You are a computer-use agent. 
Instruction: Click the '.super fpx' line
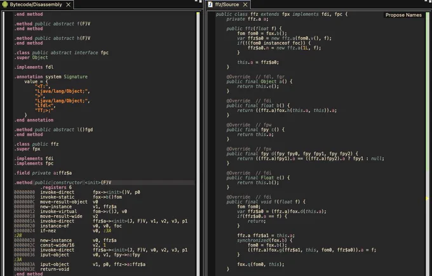coord(27,149)
